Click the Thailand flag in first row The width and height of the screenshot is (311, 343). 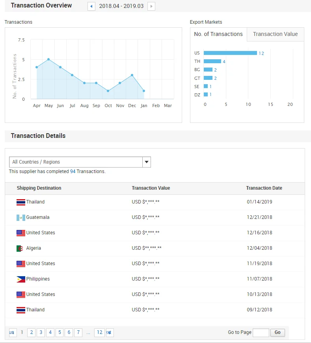pyautogui.click(x=21, y=202)
